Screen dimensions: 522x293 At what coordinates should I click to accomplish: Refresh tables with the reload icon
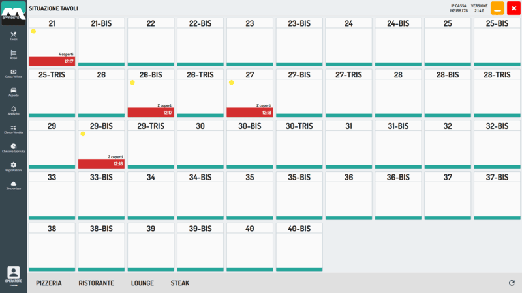pyautogui.click(x=512, y=283)
